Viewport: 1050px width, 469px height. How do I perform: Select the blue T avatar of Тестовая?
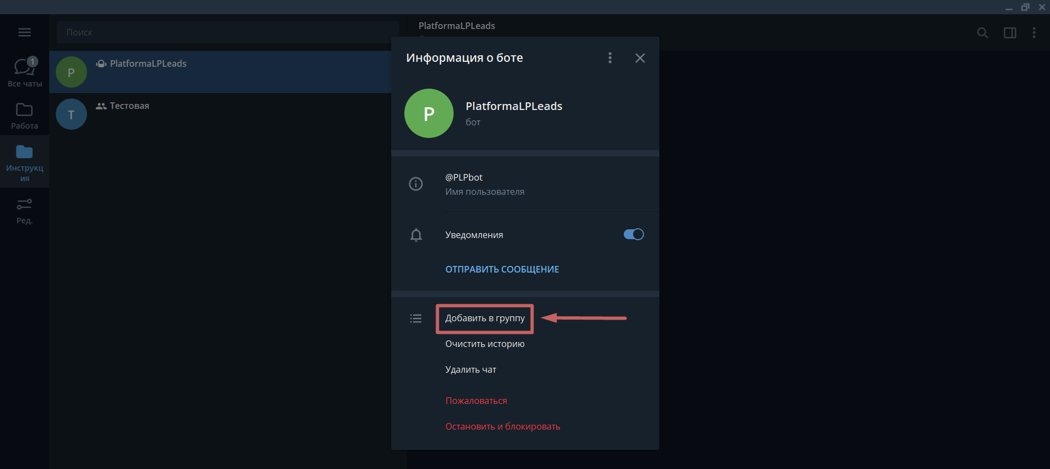(x=71, y=114)
